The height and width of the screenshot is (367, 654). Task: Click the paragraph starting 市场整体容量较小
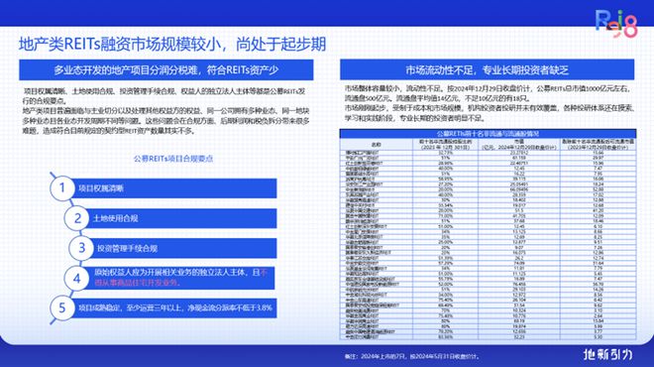pos(488,93)
